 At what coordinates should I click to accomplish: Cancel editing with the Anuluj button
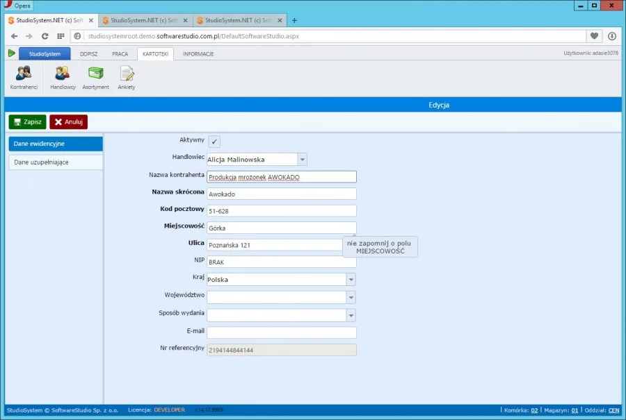click(69, 122)
